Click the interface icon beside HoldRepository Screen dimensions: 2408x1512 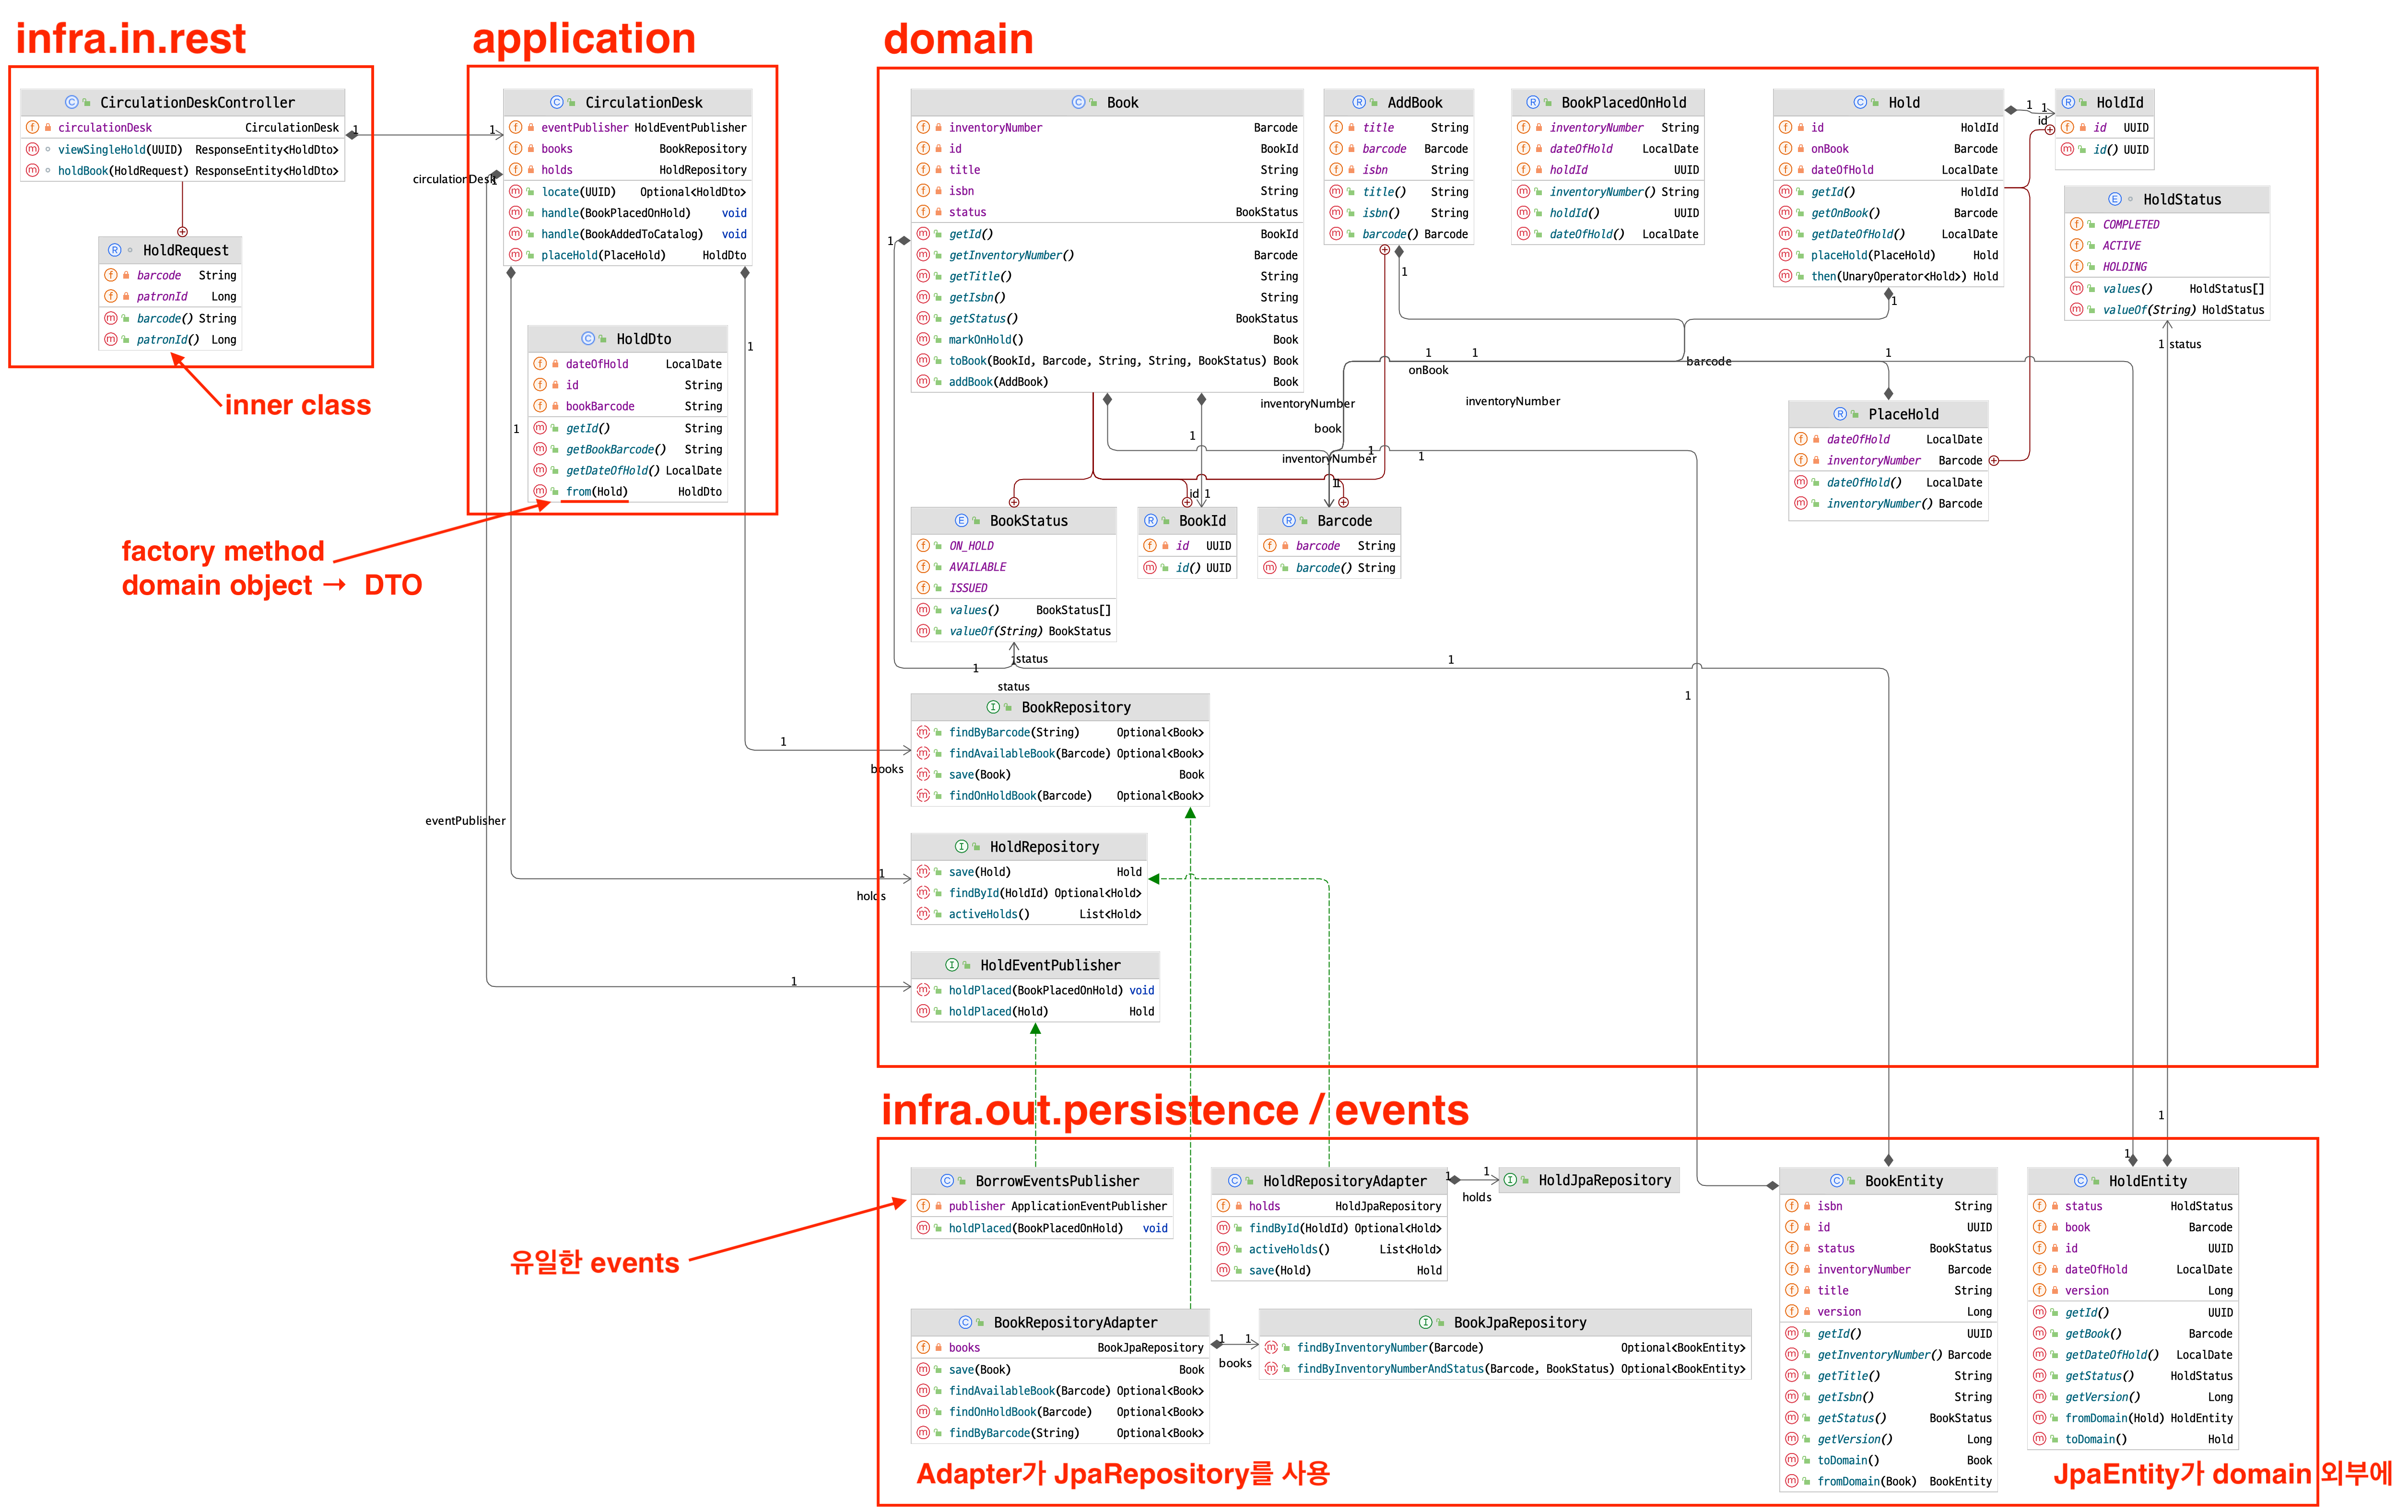click(x=961, y=846)
